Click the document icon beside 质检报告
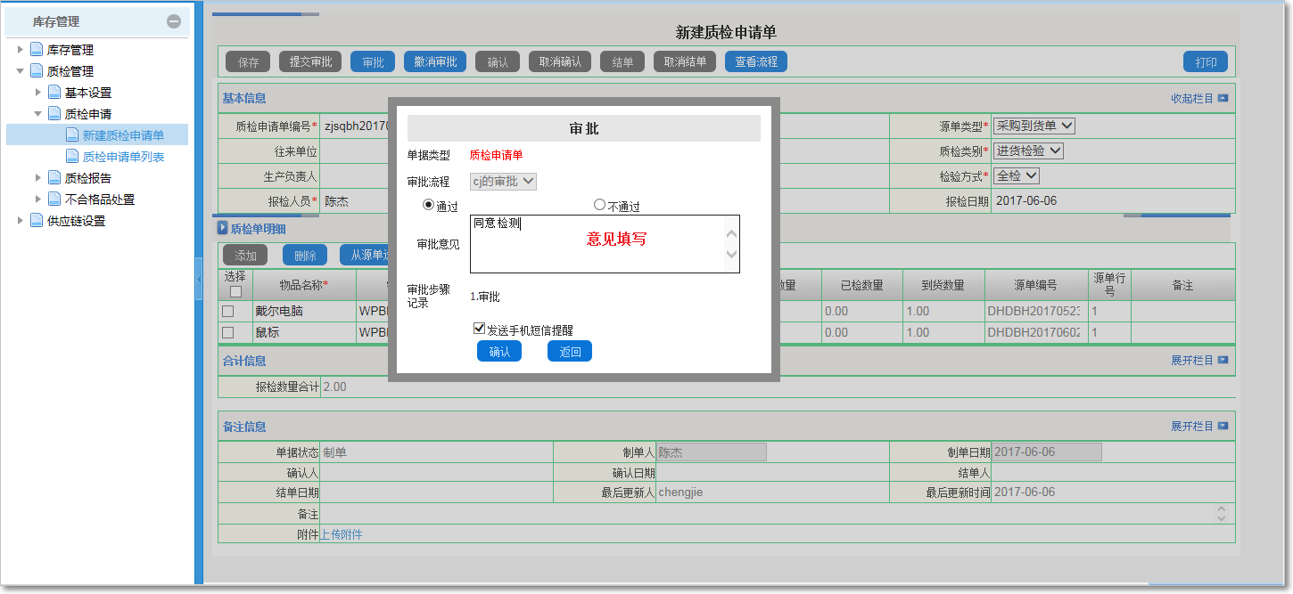This screenshot has height=594, width=1293. (x=53, y=177)
